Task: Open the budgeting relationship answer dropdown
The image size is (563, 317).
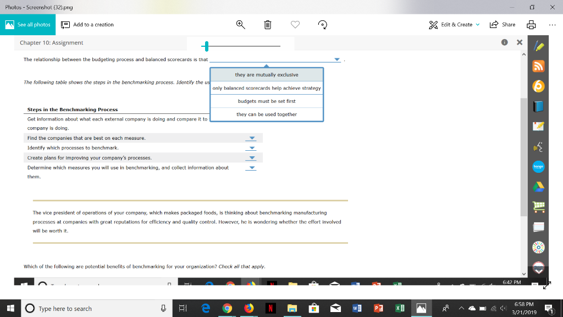Action: pyautogui.click(x=336, y=58)
